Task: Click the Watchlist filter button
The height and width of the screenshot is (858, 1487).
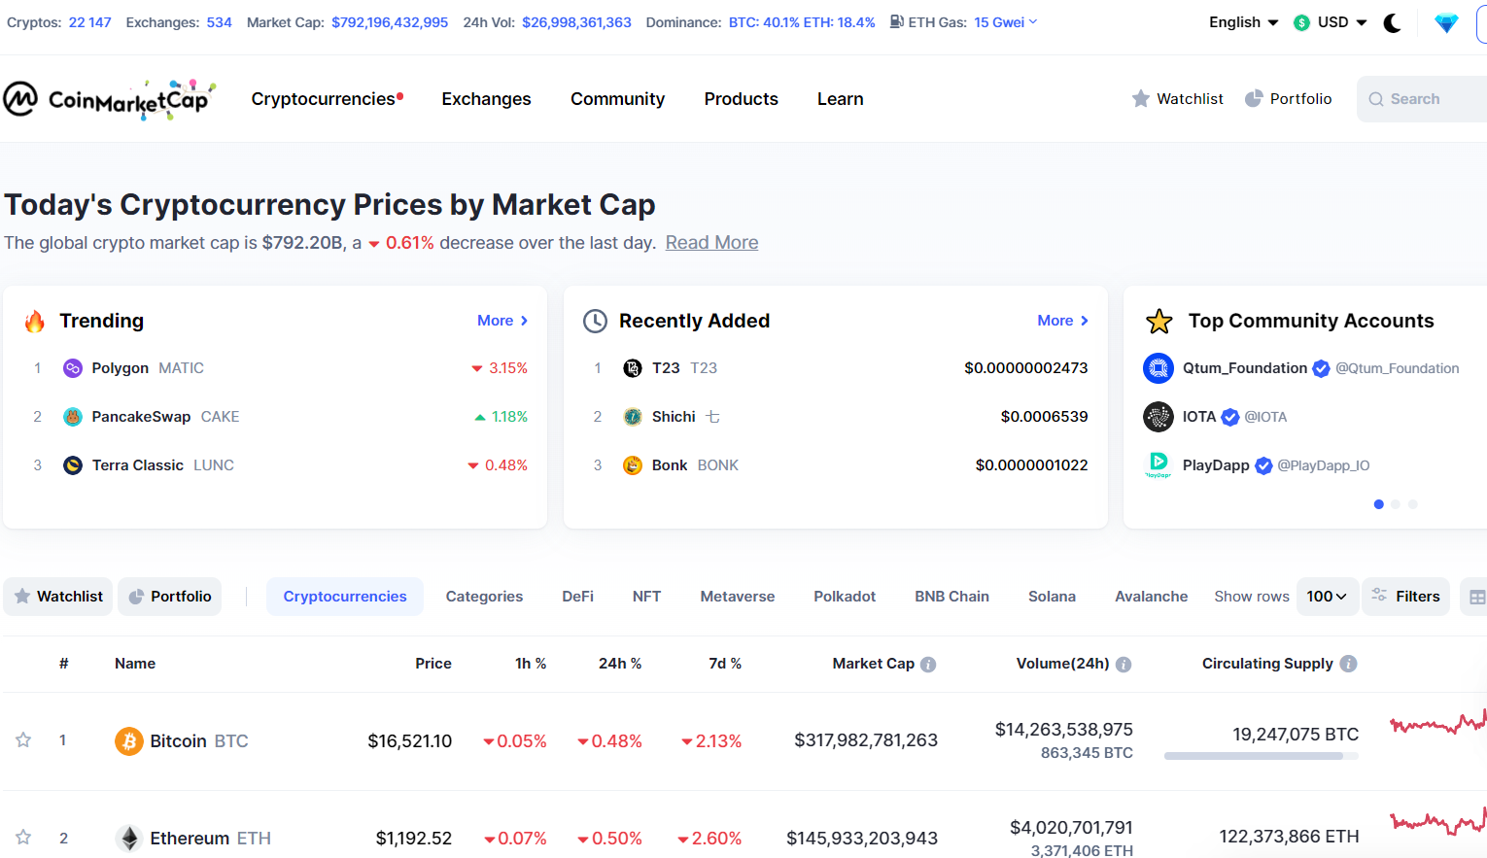Action: tap(58, 597)
